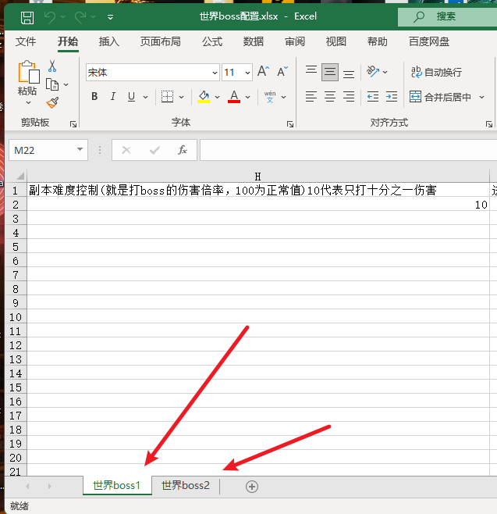Click the Cut scissors icon
The height and width of the screenshot is (514, 497).
[52, 66]
